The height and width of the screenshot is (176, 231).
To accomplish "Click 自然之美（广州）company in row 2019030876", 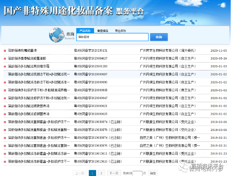I will click(170, 146).
